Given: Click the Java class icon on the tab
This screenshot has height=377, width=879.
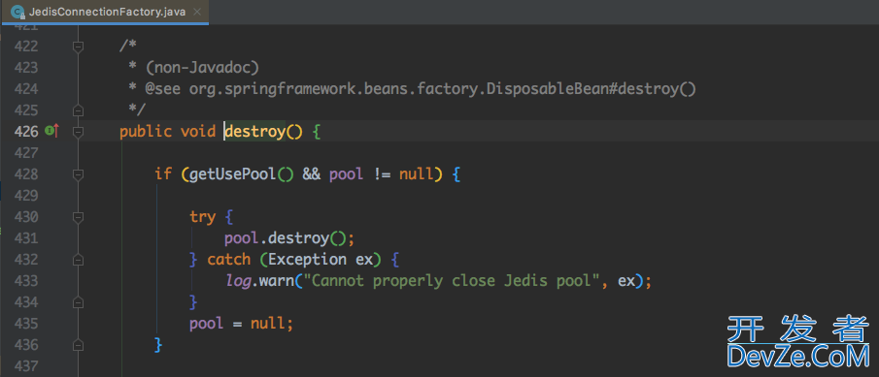Looking at the screenshot, I should (x=17, y=12).
